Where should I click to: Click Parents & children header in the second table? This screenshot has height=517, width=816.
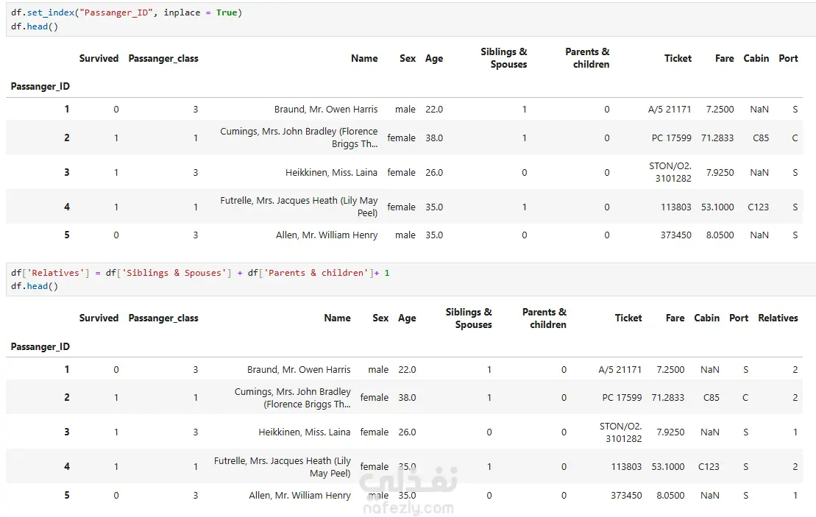[x=544, y=318]
